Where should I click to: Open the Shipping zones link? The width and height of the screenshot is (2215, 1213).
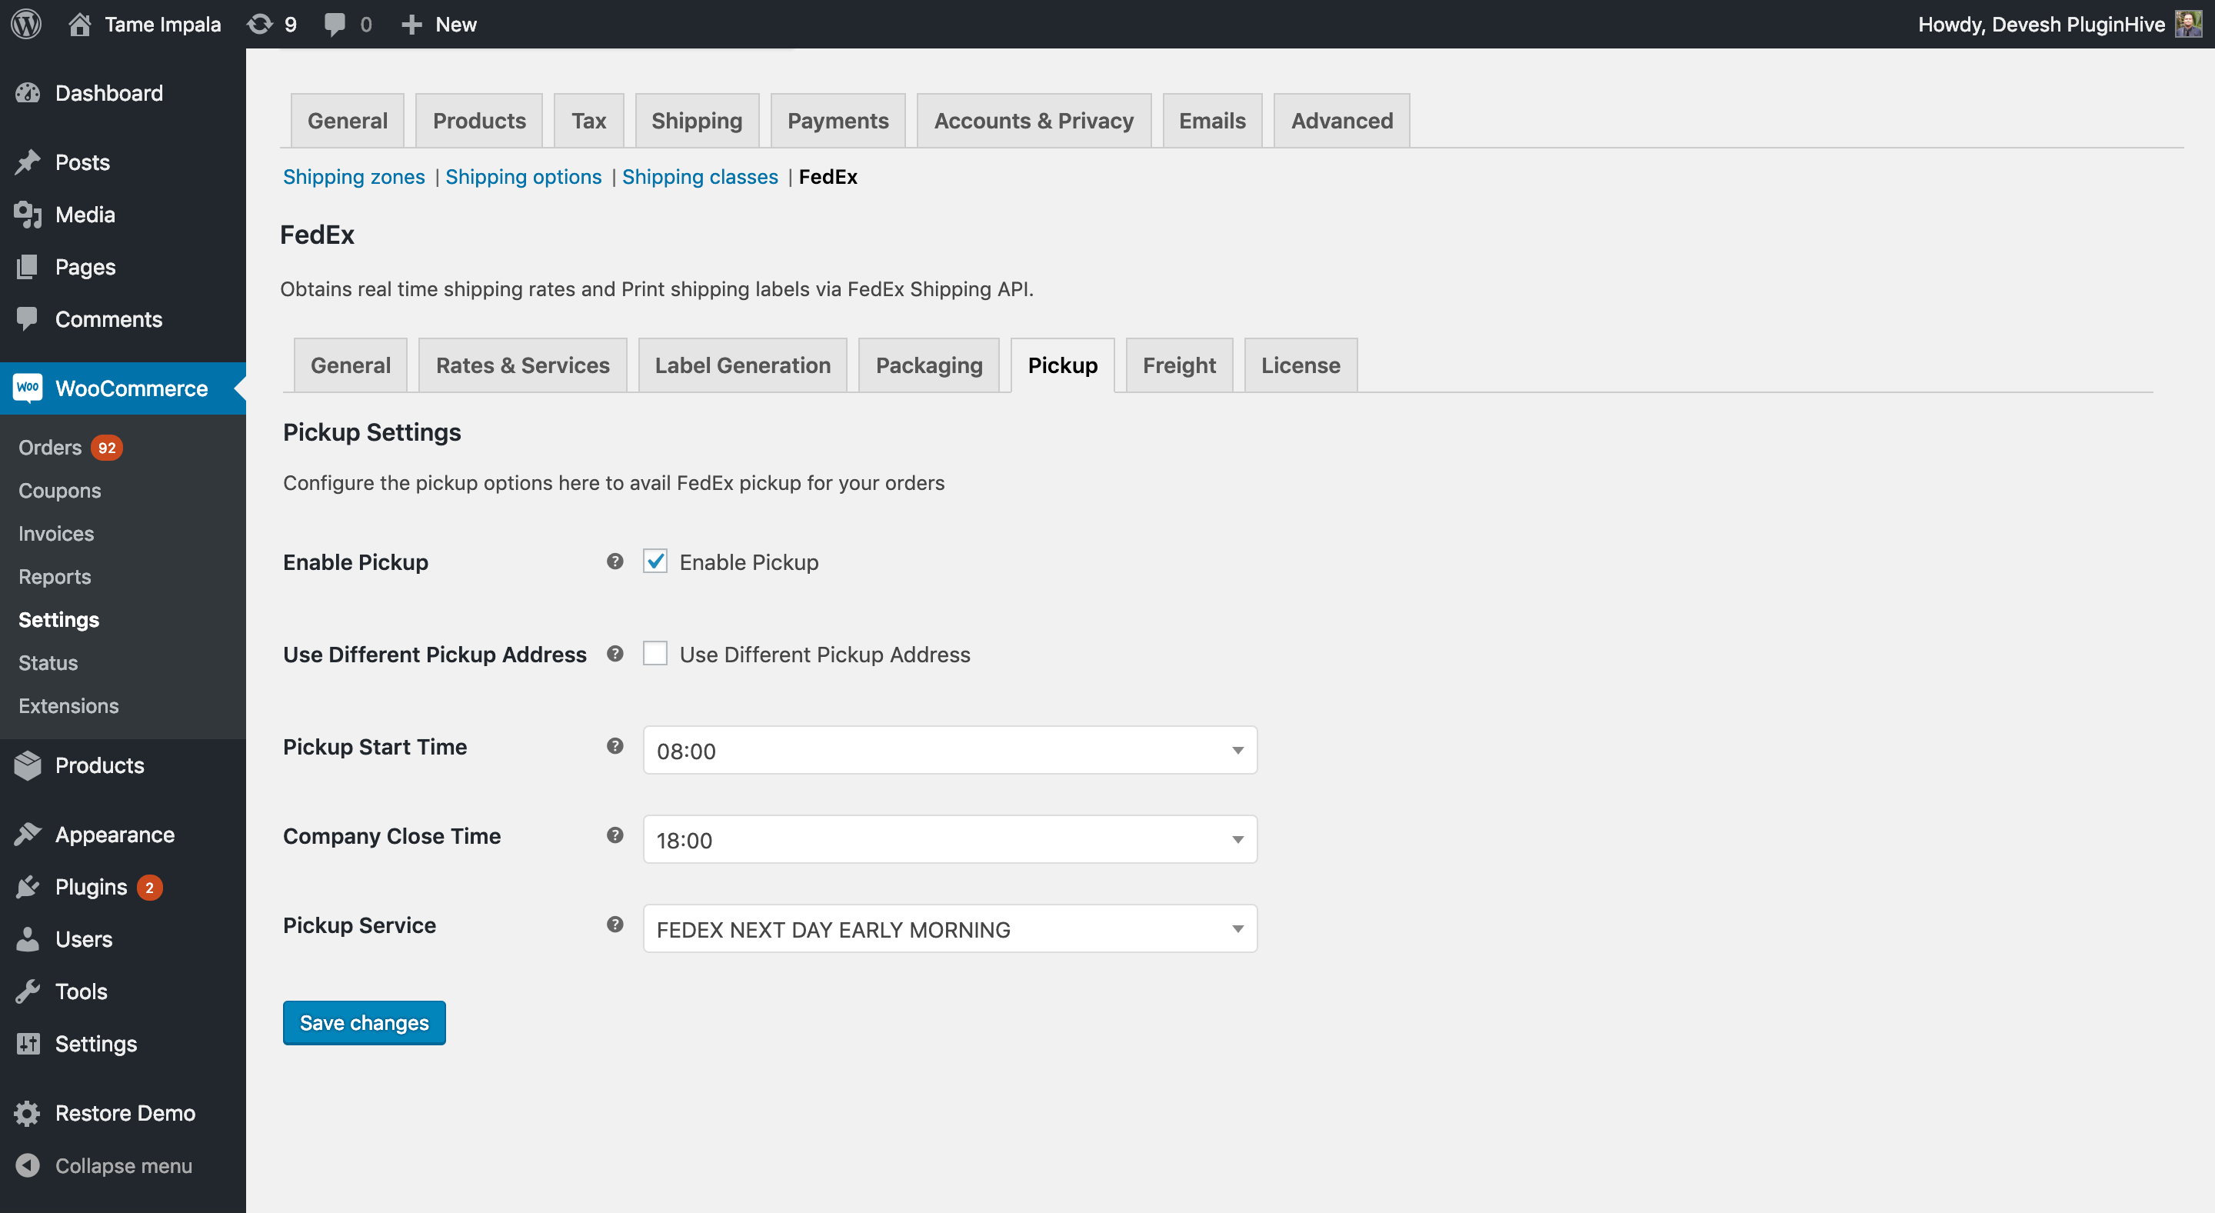(354, 175)
